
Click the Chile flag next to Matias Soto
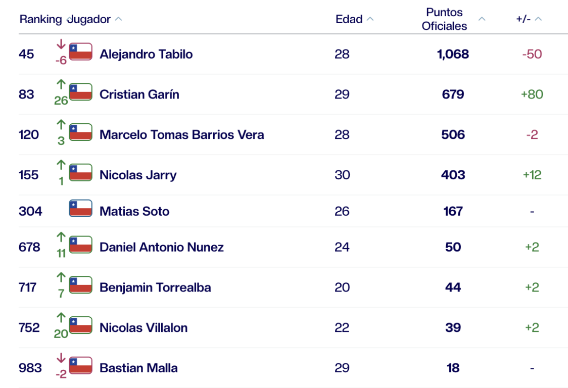click(80, 209)
